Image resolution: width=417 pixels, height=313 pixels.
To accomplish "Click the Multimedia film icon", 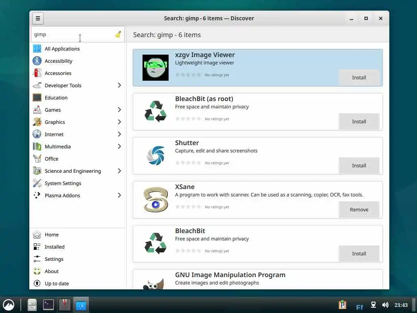I will (x=37, y=146).
